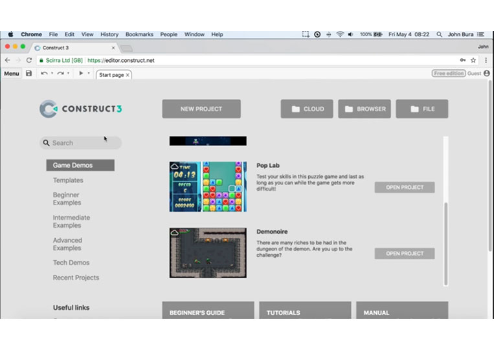Open the BEGINNER'S GUIDE link
The image size is (494, 350).
click(208, 311)
